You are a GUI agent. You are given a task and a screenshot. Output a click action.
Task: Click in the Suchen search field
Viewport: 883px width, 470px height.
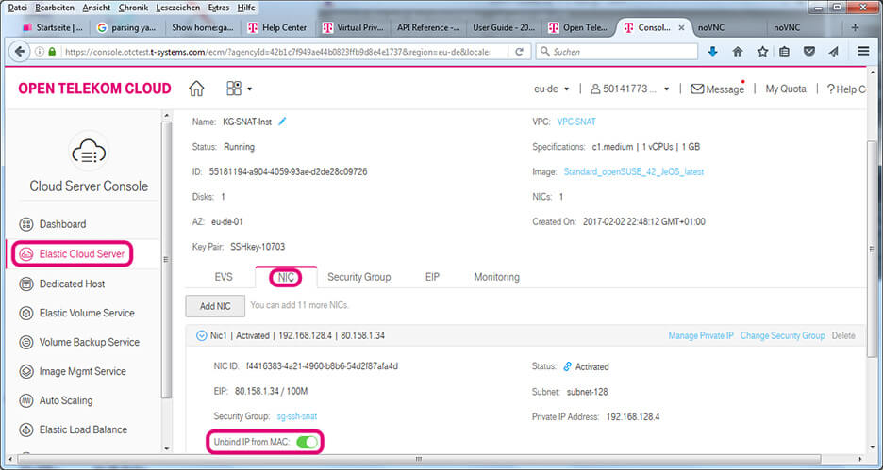point(617,51)
